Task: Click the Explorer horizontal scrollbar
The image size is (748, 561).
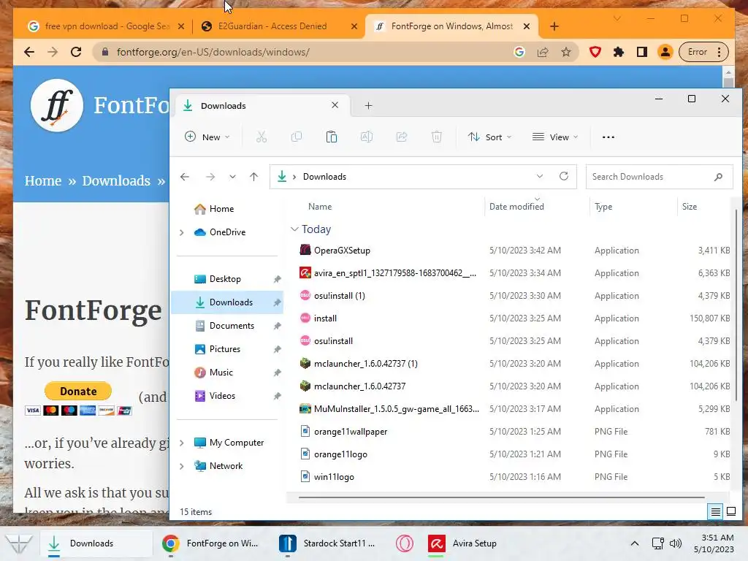Action: (501, 497)
